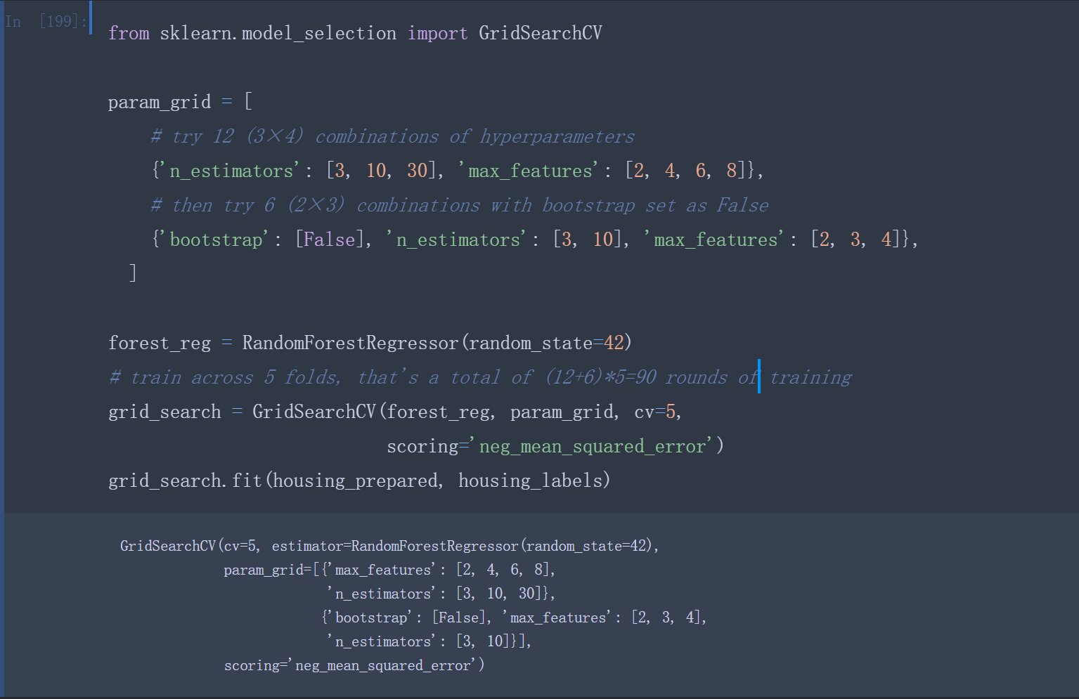This screenshot has width=1079, height=699.
Task: Click 'grid_search = GridSearchCV(' code line
Action: pyautogui.click(x=395, y=412)
